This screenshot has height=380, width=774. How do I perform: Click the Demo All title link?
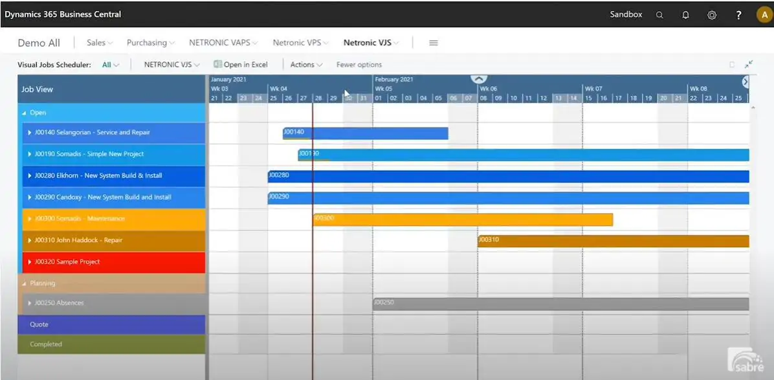pyautogui.click(x=39, y=43)
